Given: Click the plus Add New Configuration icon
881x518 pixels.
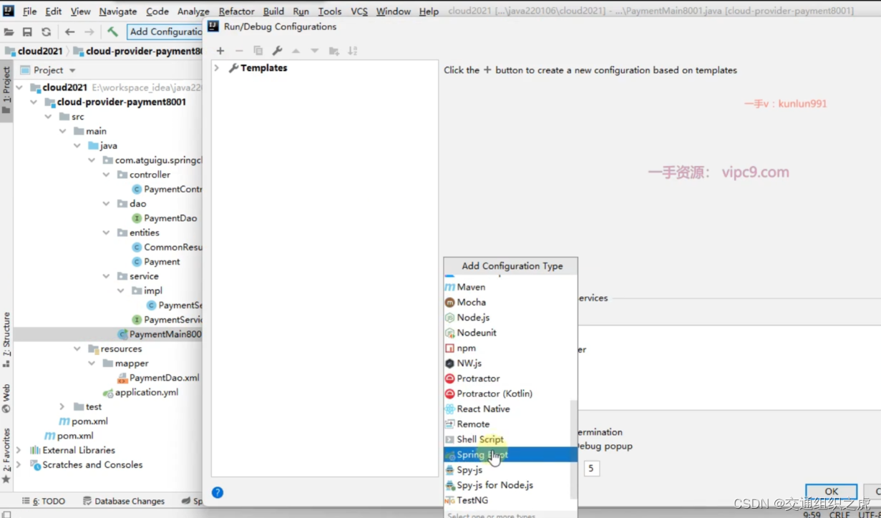Looking at the screenshot, I should coord(220,51).
